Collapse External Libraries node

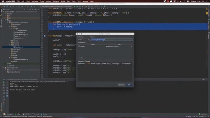pos(3,68)
